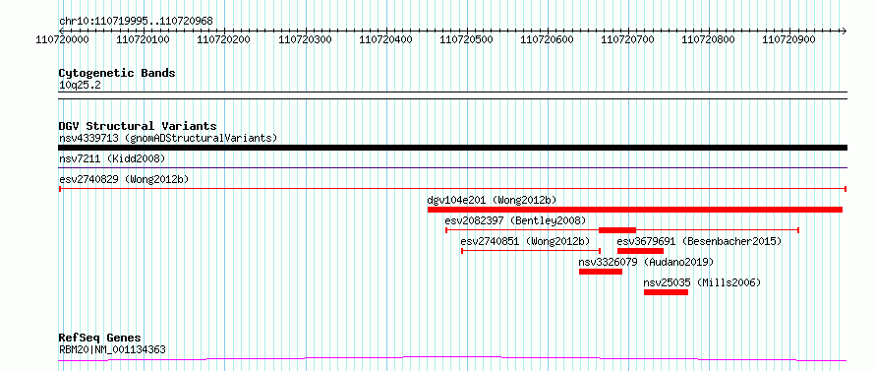Open the esv2082397 (Bentley2008) label
The width and height of the screenshot is (875, 371).
point(515,220)
